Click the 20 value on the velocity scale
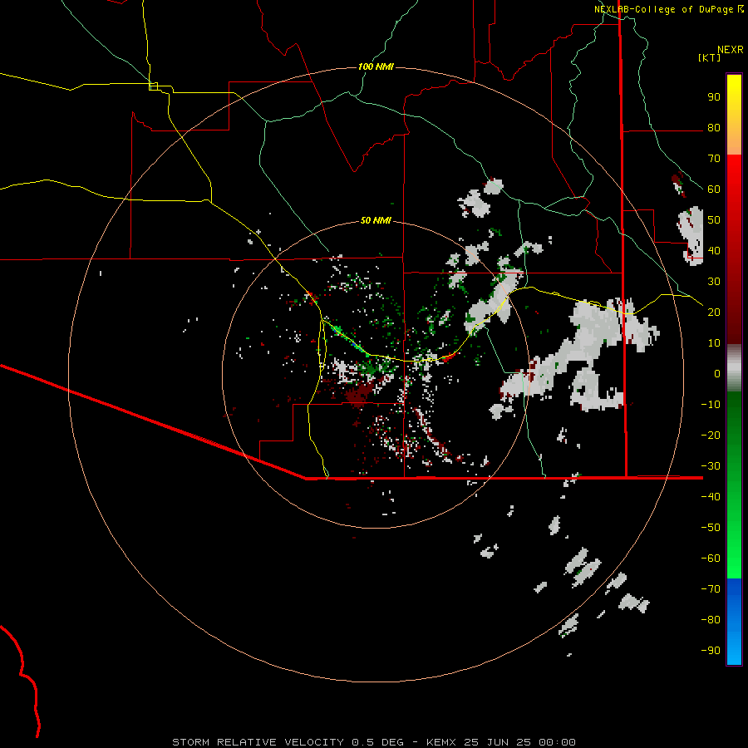The height and width of the screenshot is (748, 748). click(714, 312)
